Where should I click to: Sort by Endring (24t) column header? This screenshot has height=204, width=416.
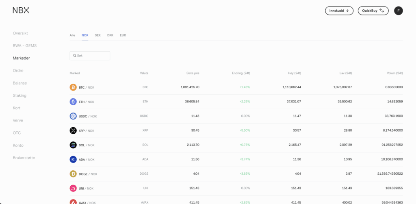tap(240, 73)
